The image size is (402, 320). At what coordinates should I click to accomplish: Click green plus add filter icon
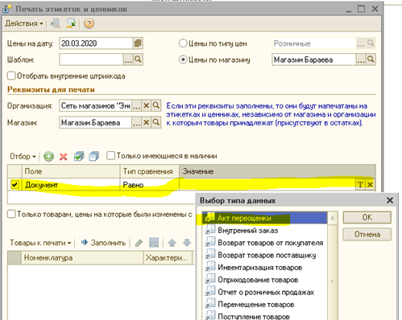tap(48, 156)
